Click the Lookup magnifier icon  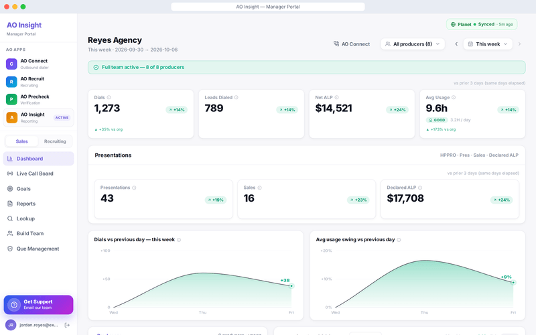tap(10, 218)
